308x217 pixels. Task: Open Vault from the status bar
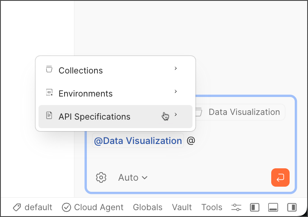182,208
